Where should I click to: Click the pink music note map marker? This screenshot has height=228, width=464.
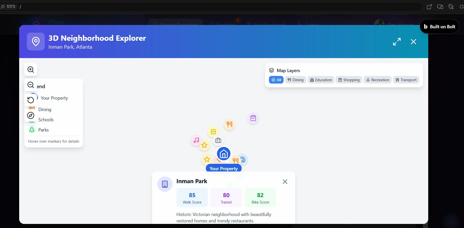(x=196, y=140)
